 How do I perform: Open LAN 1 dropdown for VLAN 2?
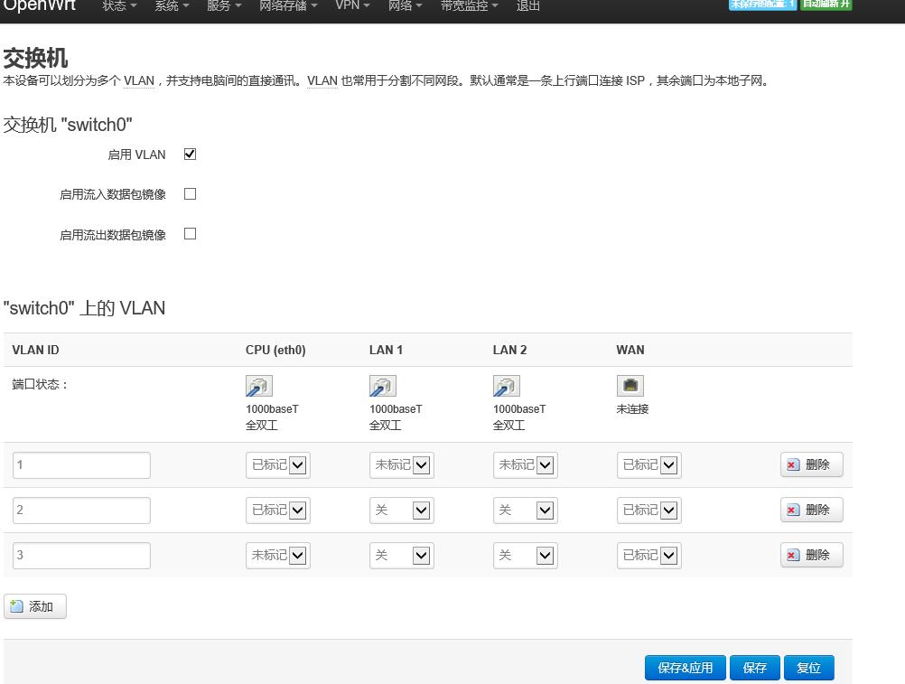pos(401,511)
